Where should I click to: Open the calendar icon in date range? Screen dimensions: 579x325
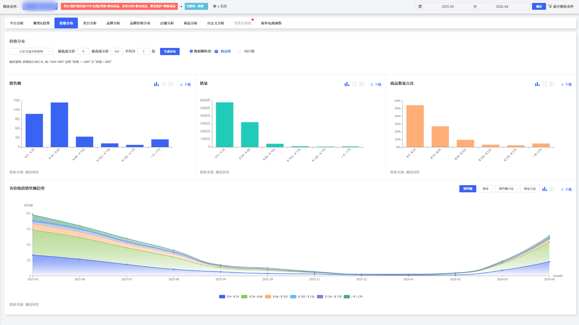(420, 7)
